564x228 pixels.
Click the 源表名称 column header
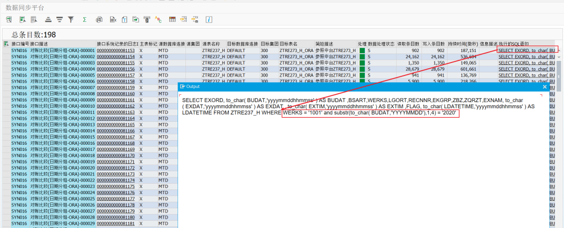point(213,44)
